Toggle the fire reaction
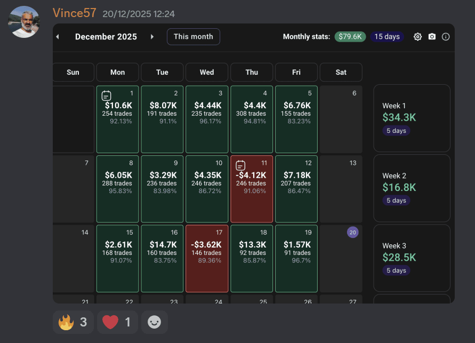This screenshot has height=343, width=475. click(73, 322)
